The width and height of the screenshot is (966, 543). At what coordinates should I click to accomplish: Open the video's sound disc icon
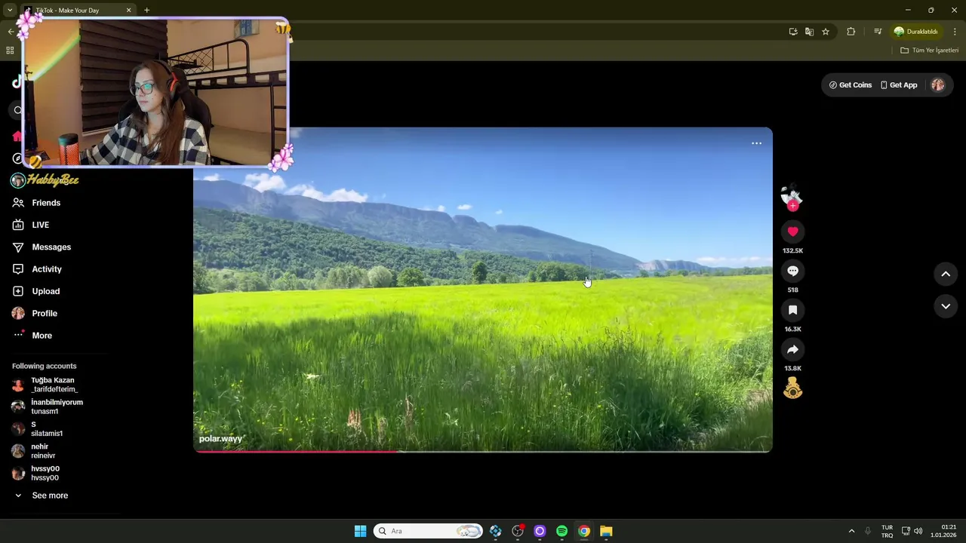[792, 388]
